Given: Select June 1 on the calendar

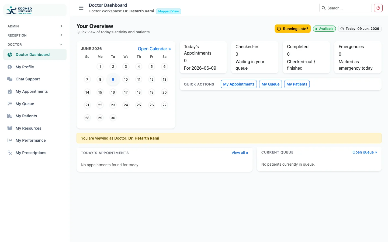Looking at the screenshot, I should (x=100, y=66).
